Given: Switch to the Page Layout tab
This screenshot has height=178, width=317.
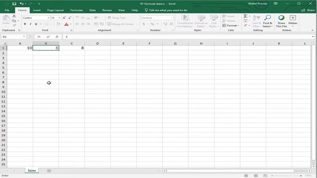Looking at the screenshot, I should click(55, 10).
